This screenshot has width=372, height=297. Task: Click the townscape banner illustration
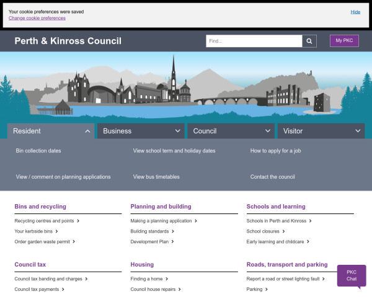pos(186,87)
